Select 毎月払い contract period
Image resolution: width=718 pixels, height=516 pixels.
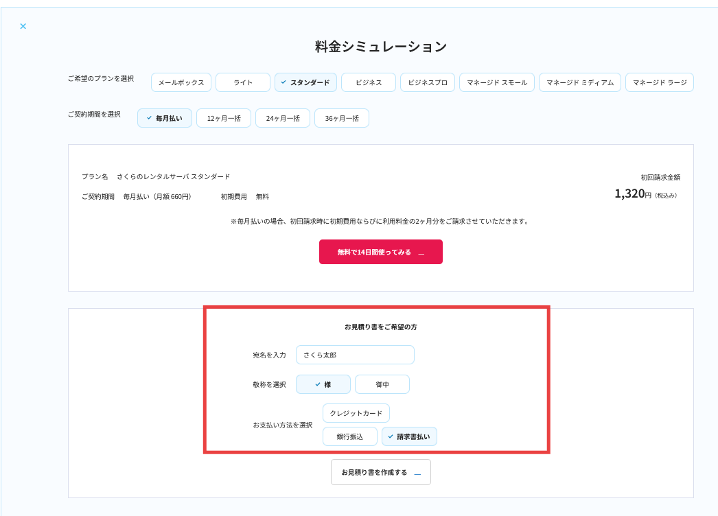click(165, 118)
